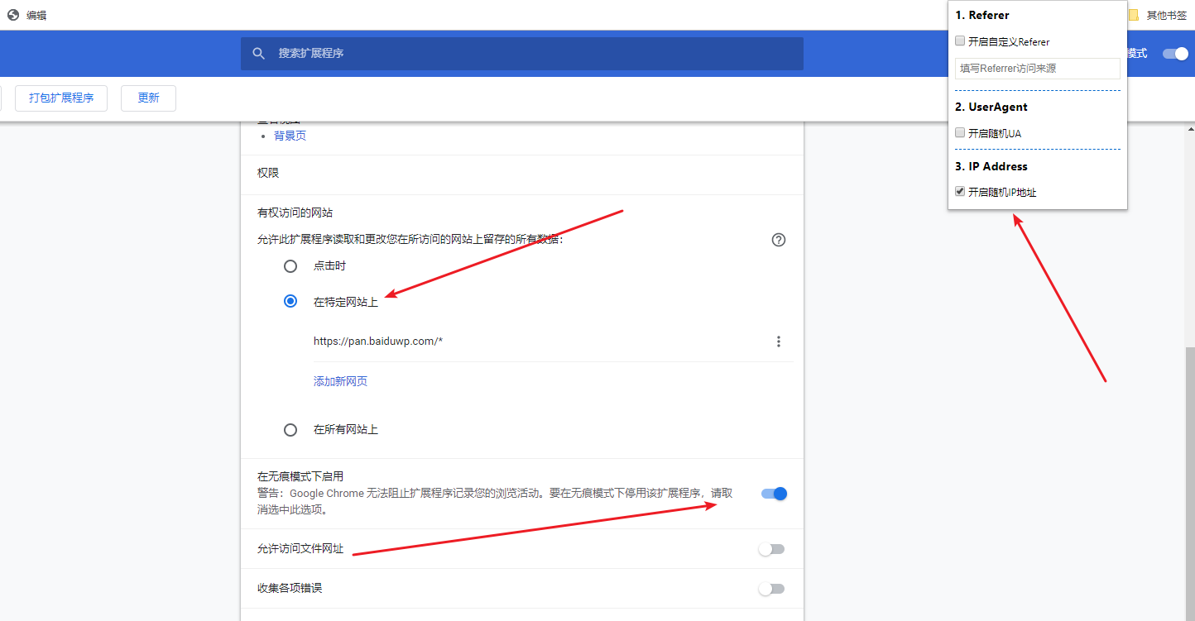Viewport: 1195px width, 621px height.
Task: Click the 权限 section heading
Action: tap(268, 173)
